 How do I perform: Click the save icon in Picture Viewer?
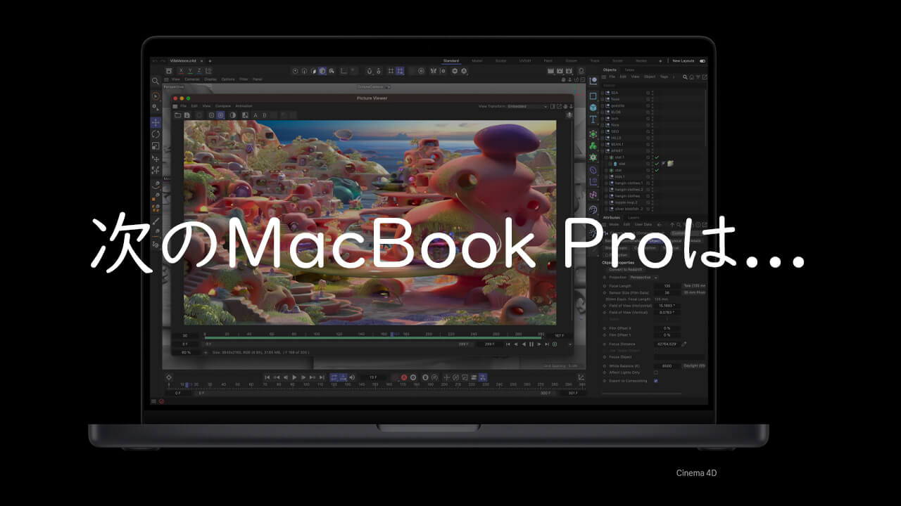click(x=187, y=115)
